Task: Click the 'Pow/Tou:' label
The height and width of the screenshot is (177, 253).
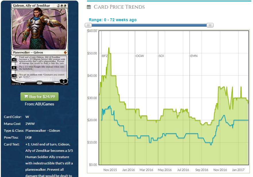Action: pos(11,137)
